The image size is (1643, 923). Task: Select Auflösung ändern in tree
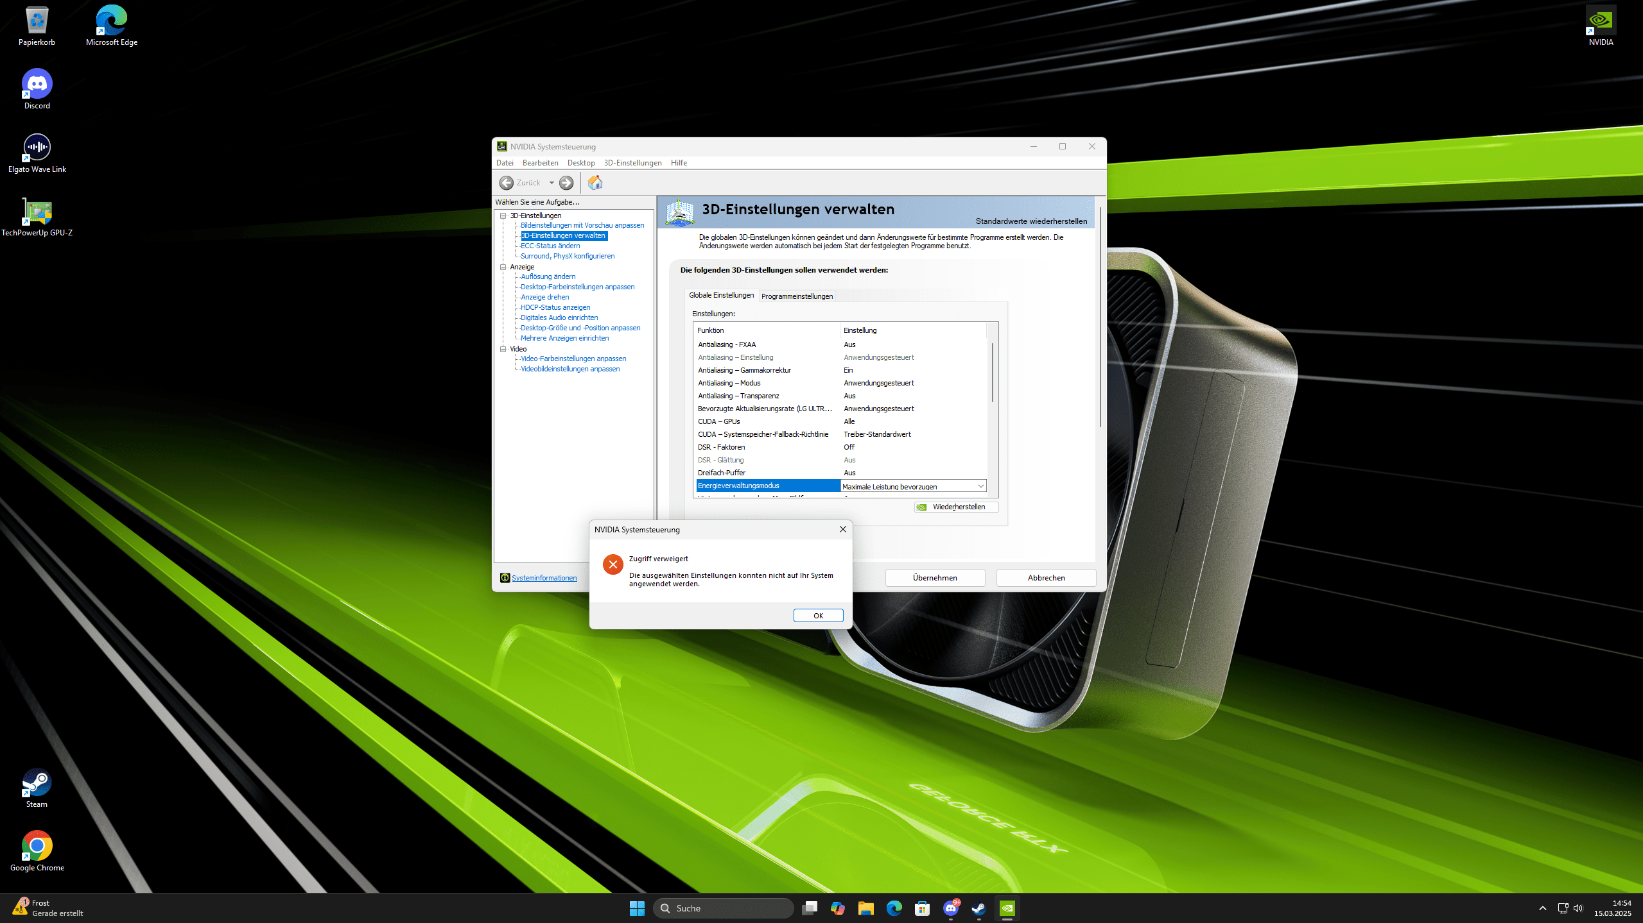548,276
